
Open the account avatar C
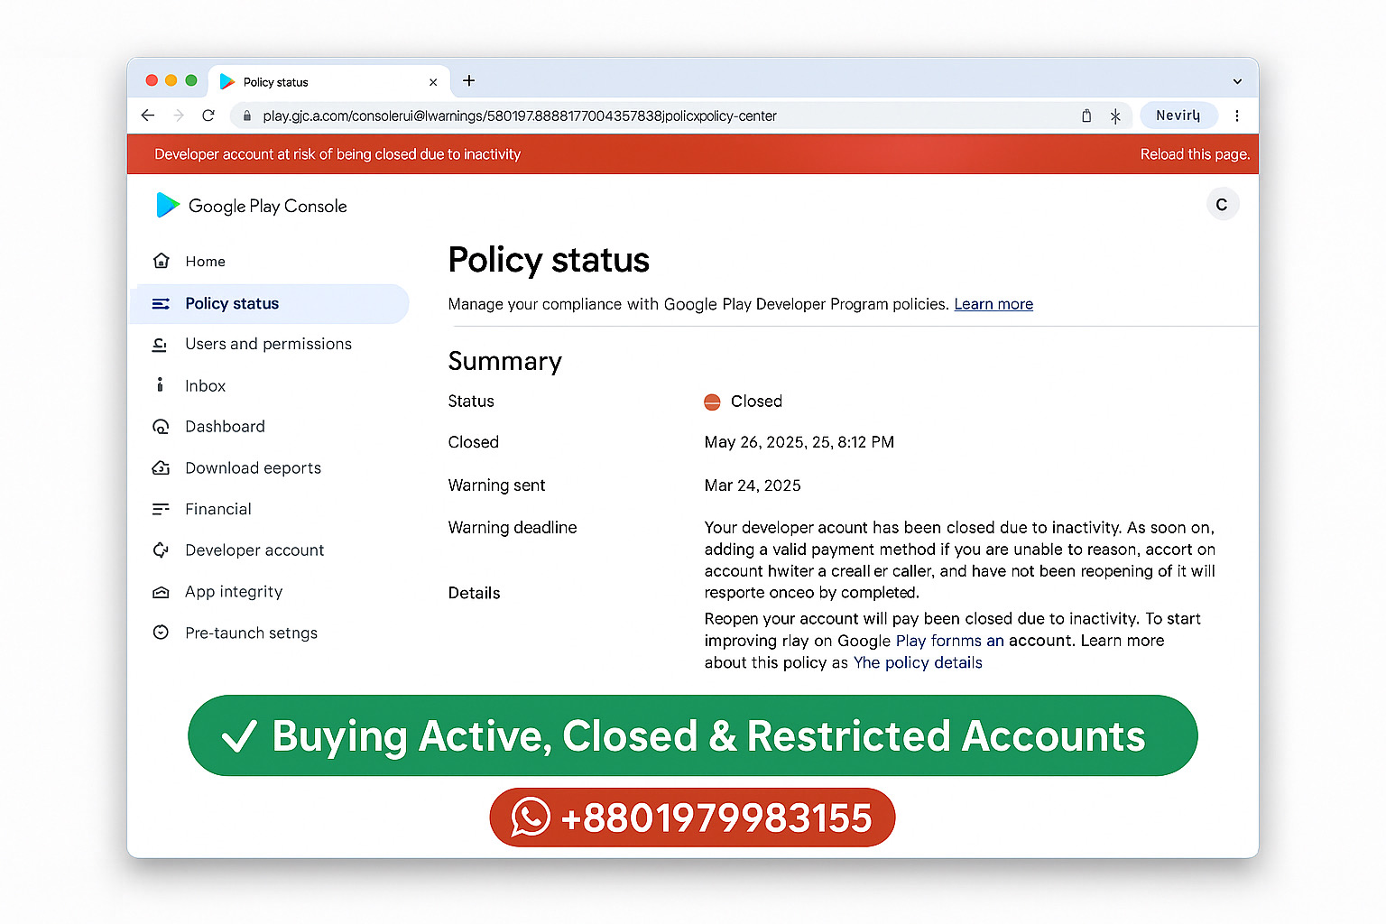coord(1222,205)
